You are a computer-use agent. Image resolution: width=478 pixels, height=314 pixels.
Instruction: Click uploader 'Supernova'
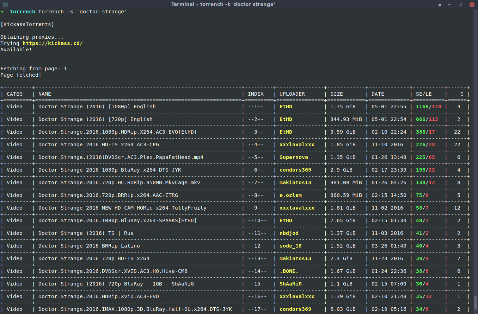tap(294, 157)
